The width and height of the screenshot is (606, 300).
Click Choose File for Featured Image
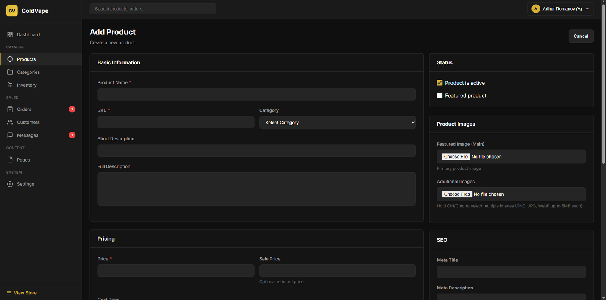[456, 157]
